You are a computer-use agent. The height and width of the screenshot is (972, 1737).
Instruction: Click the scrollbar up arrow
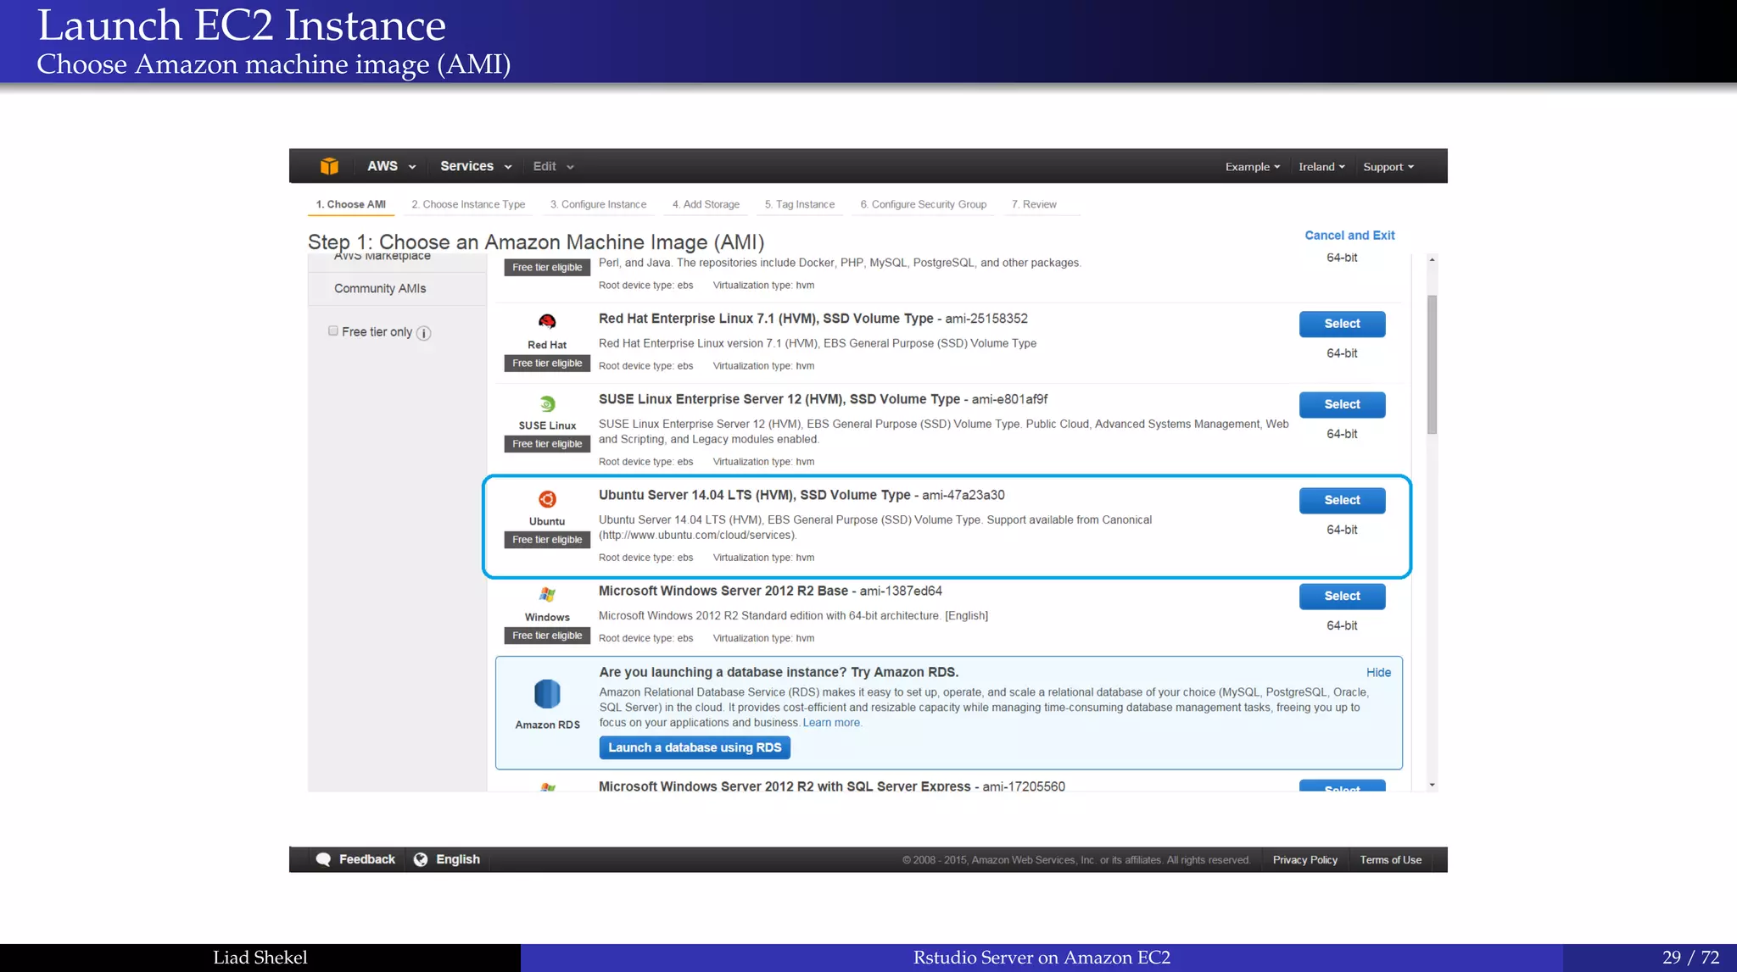click(x=1432, y=260)
